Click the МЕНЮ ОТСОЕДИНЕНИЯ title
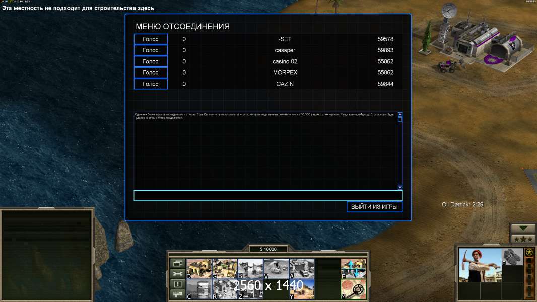 (x=182, y=26)
